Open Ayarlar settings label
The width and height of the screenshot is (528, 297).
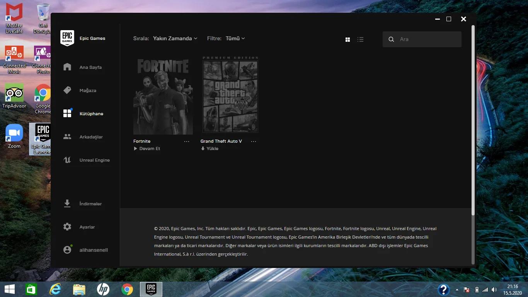tap(87, 227)
